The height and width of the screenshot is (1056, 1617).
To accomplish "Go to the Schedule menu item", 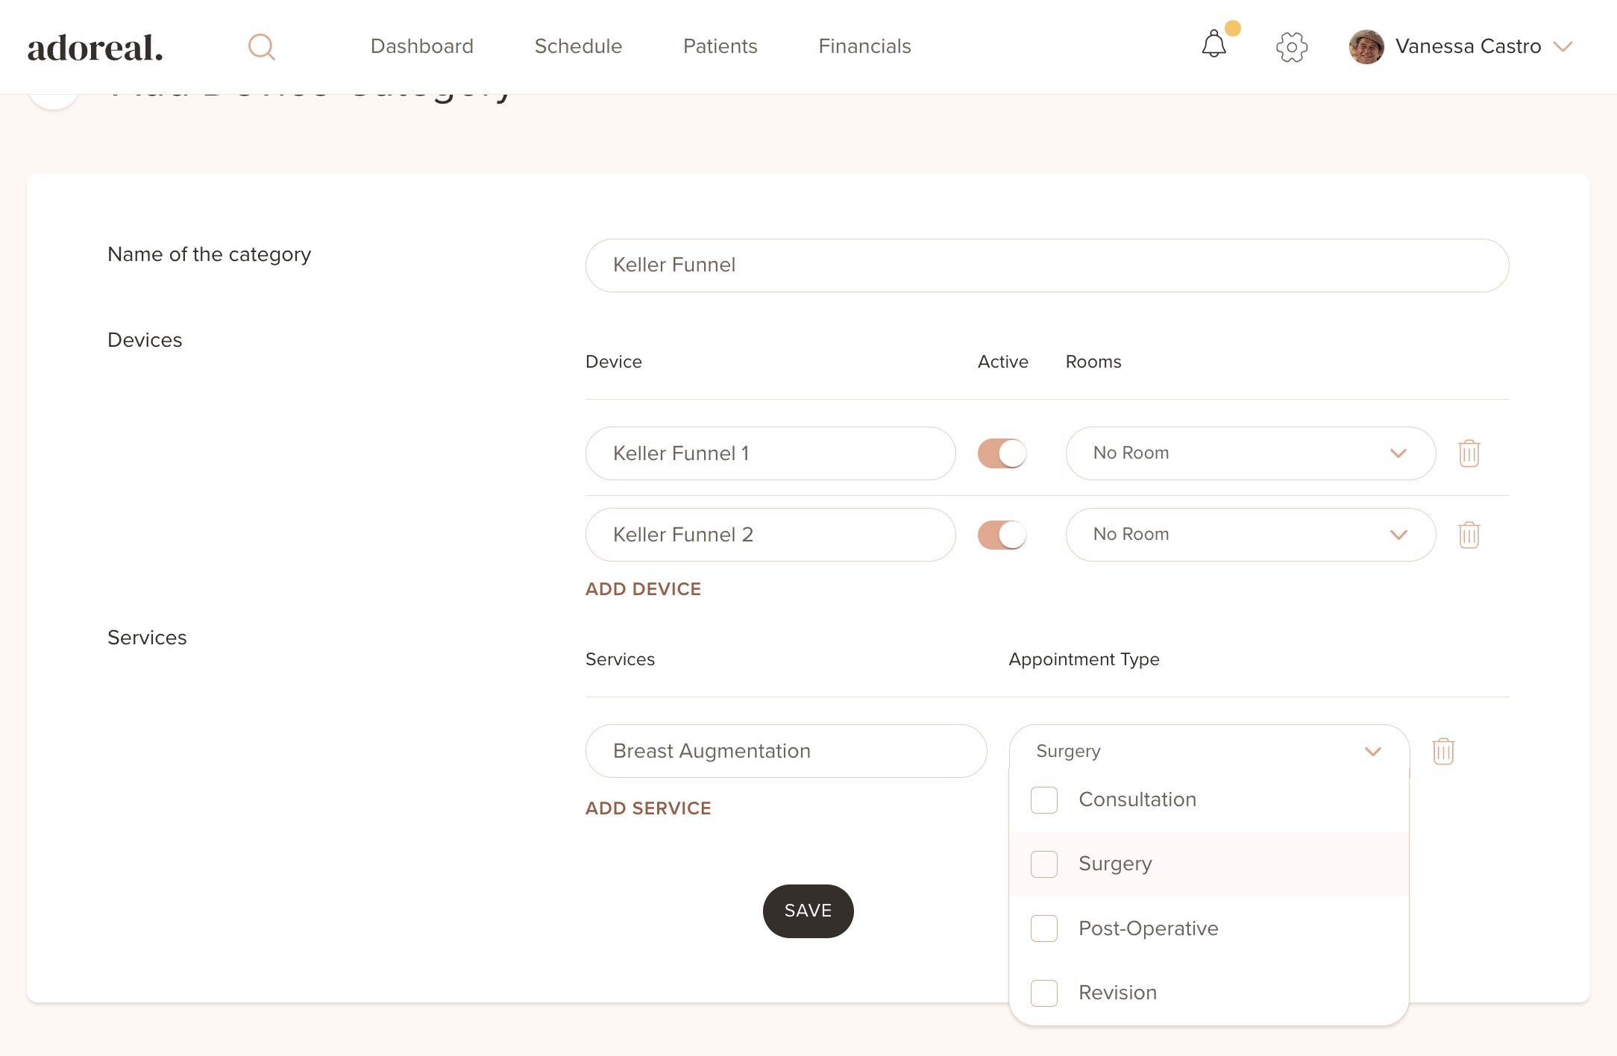I will pyautogui.click(x=578, y=46).
